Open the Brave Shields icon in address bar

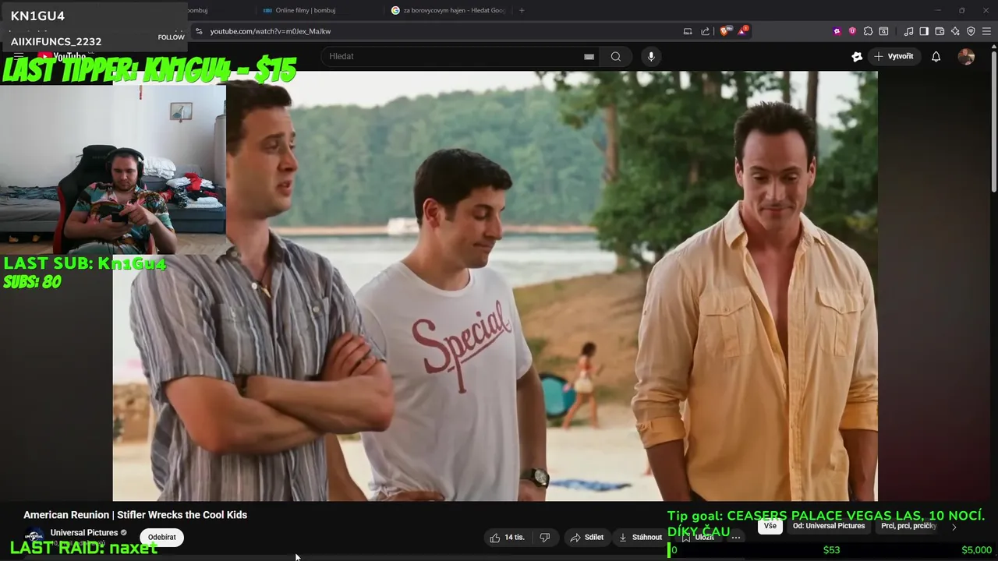[725, 31]
